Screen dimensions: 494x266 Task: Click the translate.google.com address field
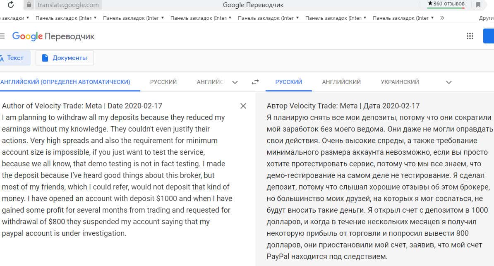pyautogui.click(x=68, y=5)
